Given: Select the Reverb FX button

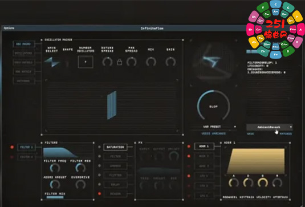Looking at the screenshot, I should [115, 194].
